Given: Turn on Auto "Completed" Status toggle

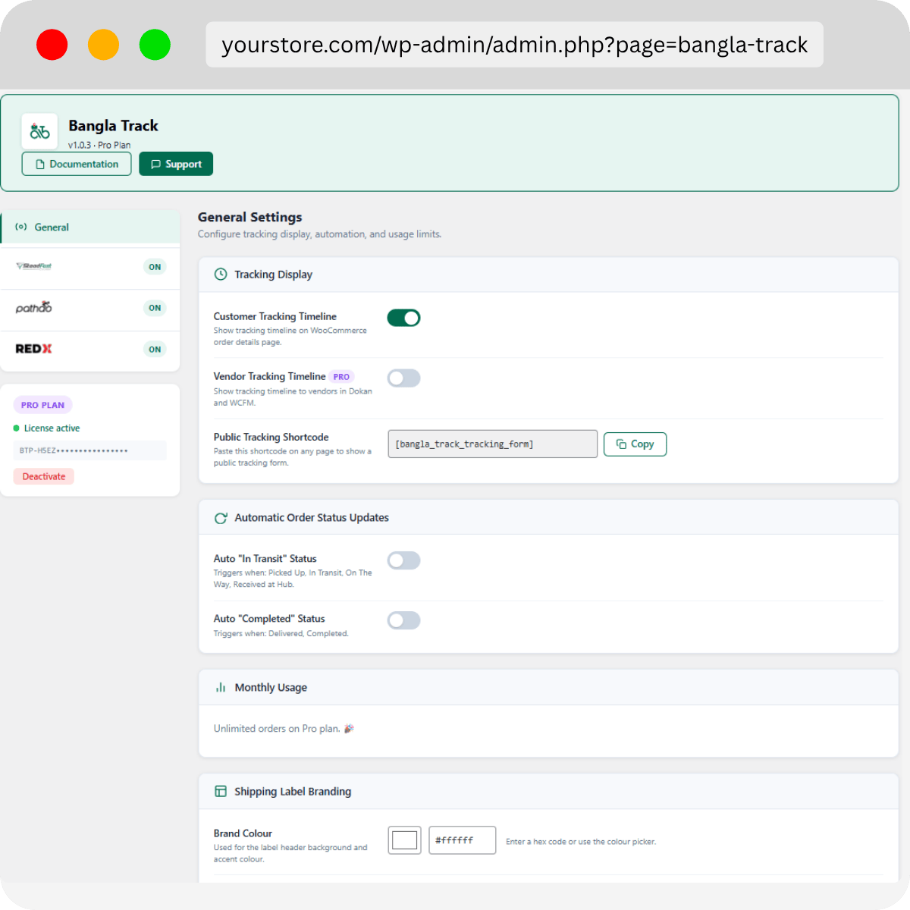Looking at the screenshot, I should click(x=403, y=620).
